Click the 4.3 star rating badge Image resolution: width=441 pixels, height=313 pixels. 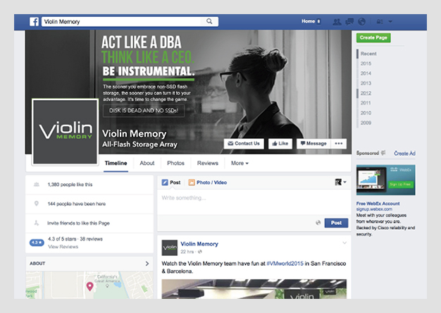(x=37, y=243)
